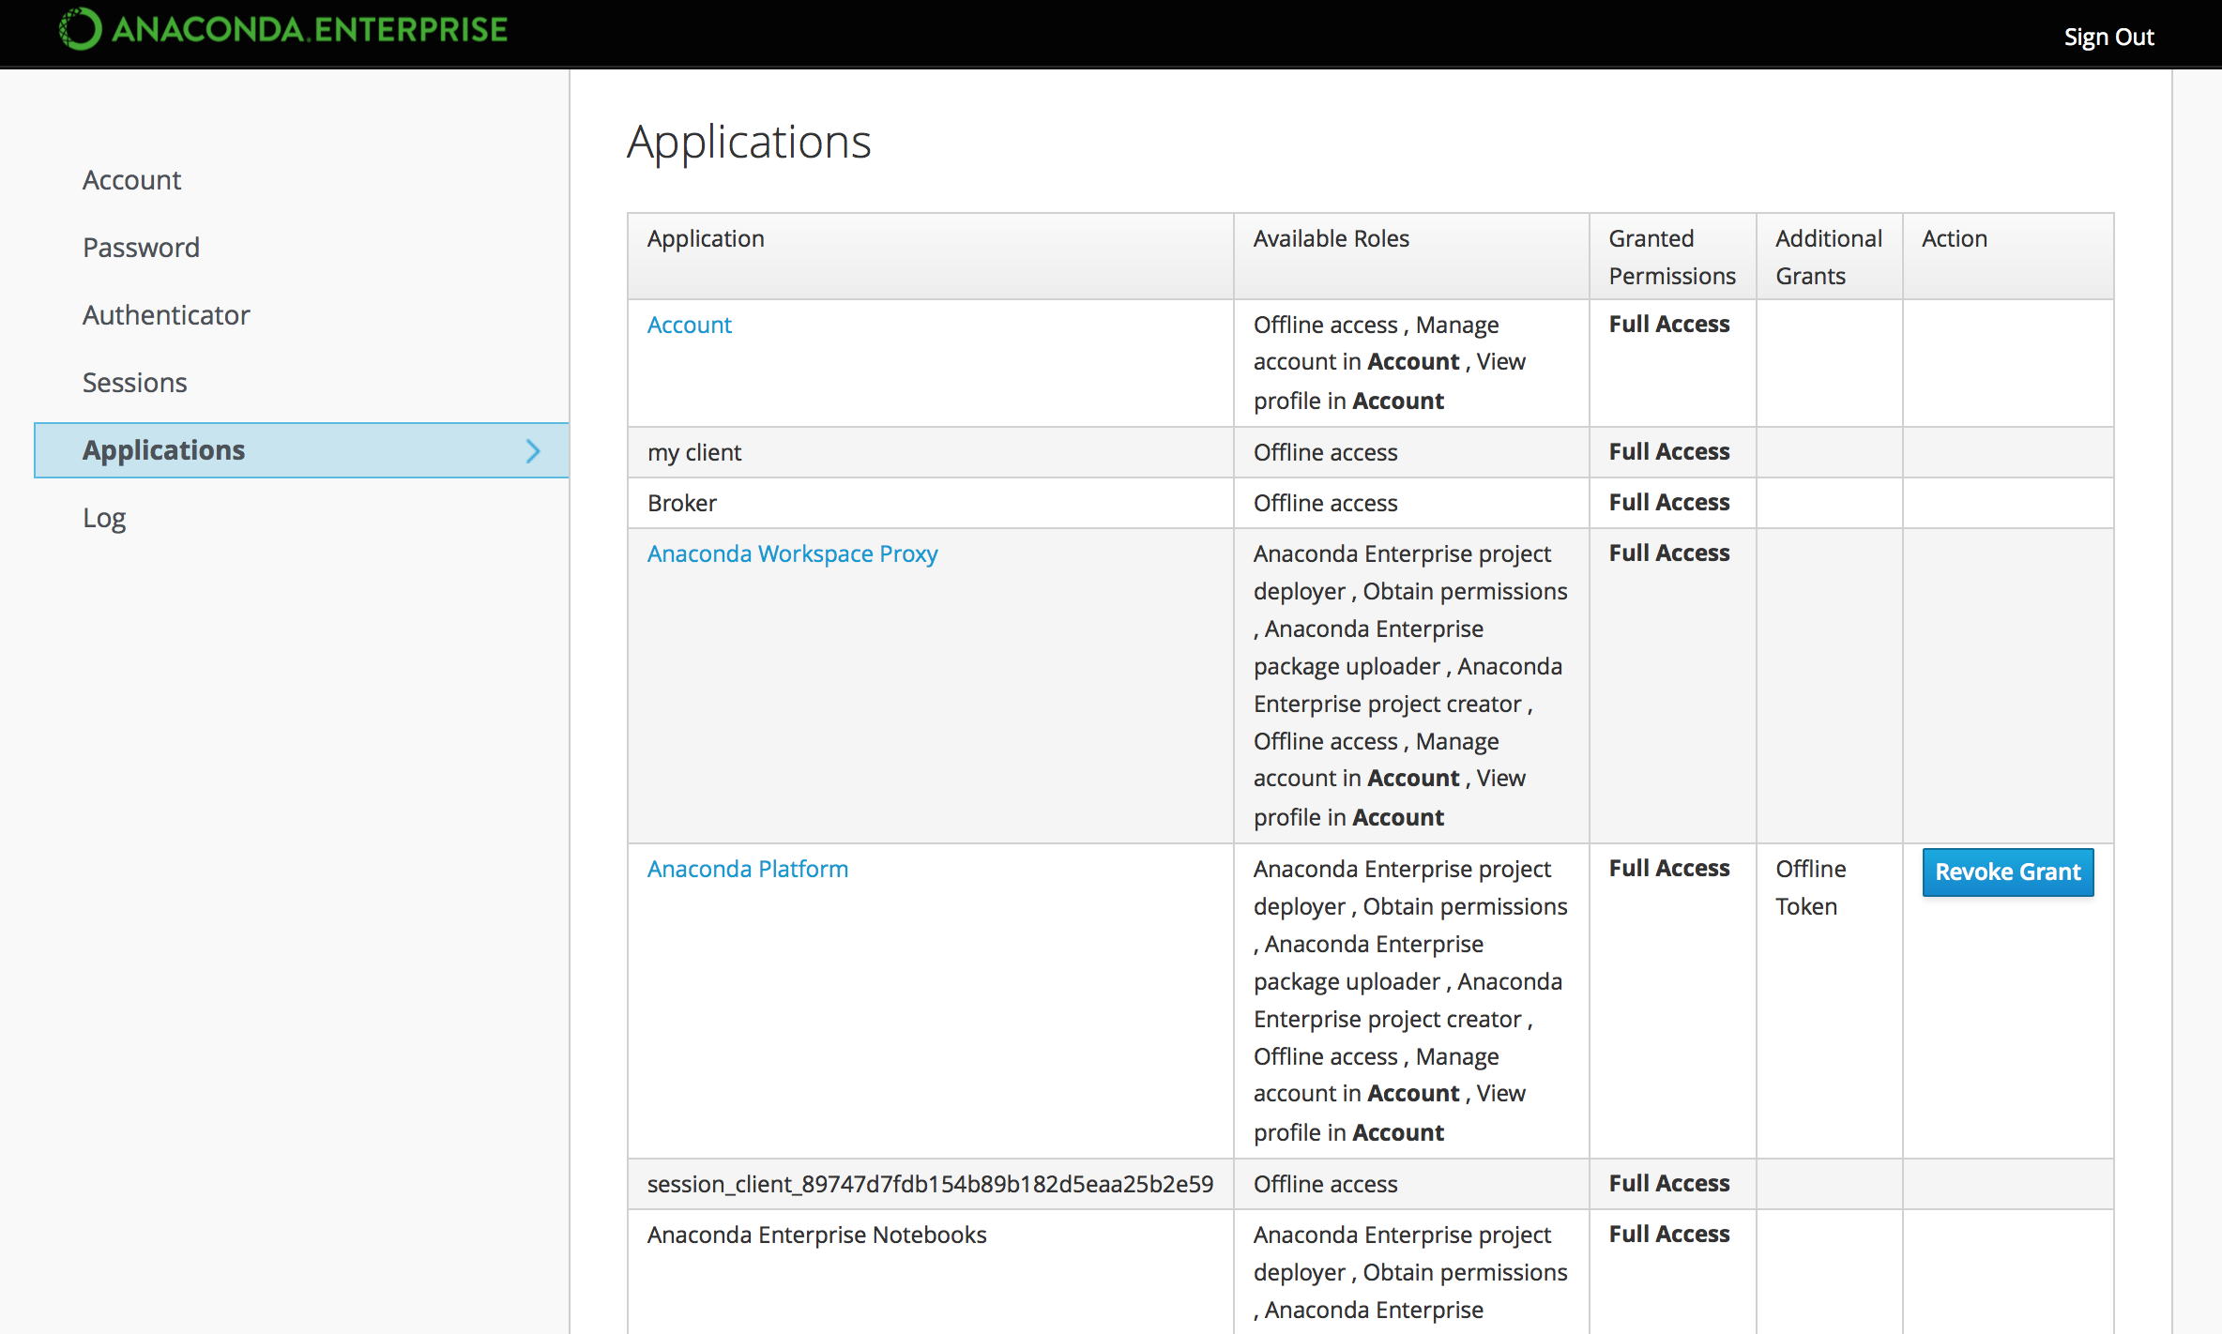Screen dimensions: 2222x1334
Task: Open the Account application link
Action: [689, 325]
